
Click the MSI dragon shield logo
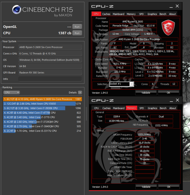click(x=168, y=28)
